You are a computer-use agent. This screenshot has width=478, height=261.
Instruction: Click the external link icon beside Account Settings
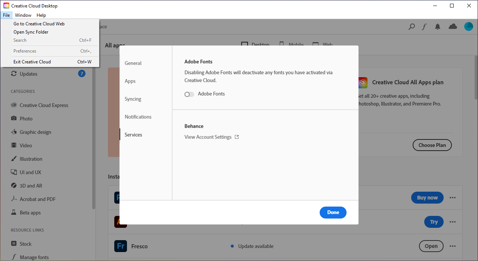237,137
